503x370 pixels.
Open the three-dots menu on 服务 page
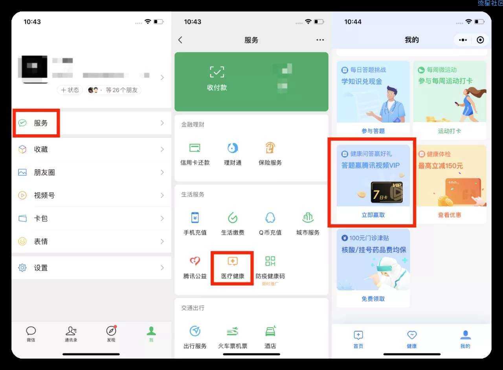320,40
